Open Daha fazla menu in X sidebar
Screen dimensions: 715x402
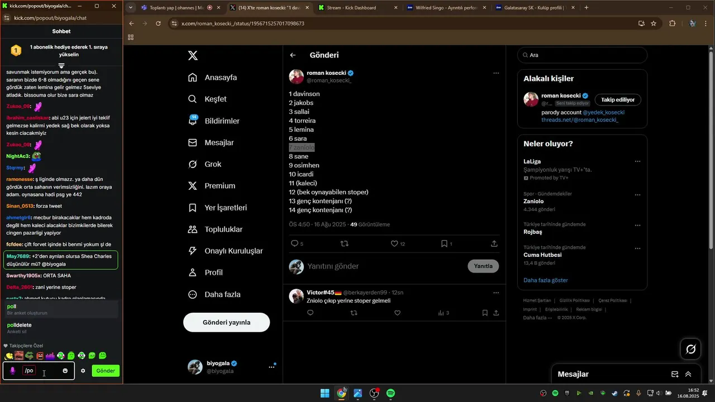click(213, 294)
